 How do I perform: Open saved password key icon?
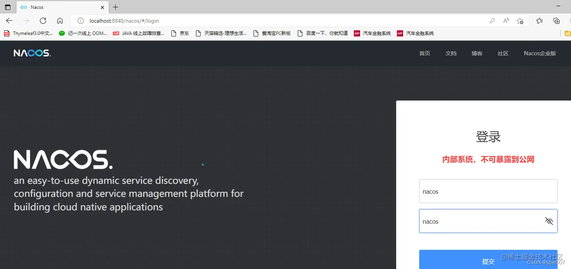click(x=492, y=21)
